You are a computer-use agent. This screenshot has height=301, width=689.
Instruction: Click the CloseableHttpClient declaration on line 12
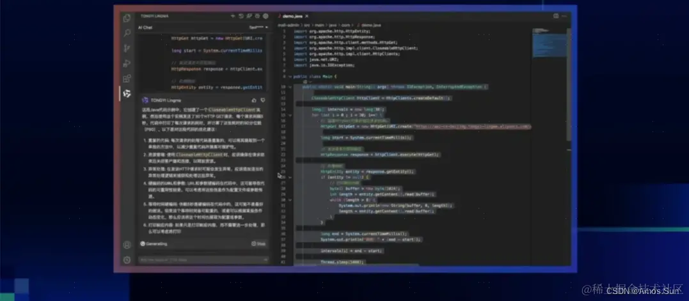[x=381, y=98]
